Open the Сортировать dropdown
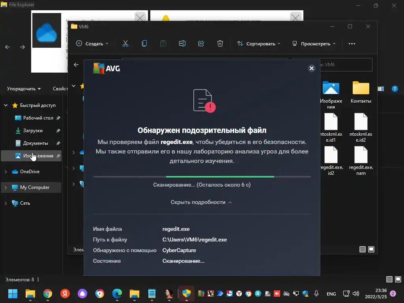Screen dimensions: 404x303 pyautogui.click(x=258, y=43)
